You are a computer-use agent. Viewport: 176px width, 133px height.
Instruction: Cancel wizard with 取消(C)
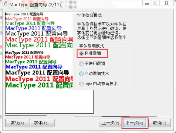(160, 123)
